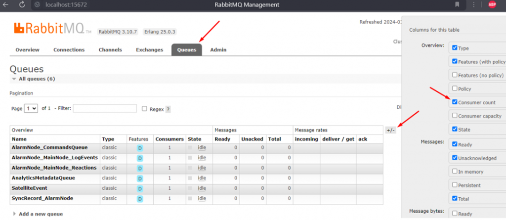
Task: Click the Regex help question mark
Action: tap(168, 109)
